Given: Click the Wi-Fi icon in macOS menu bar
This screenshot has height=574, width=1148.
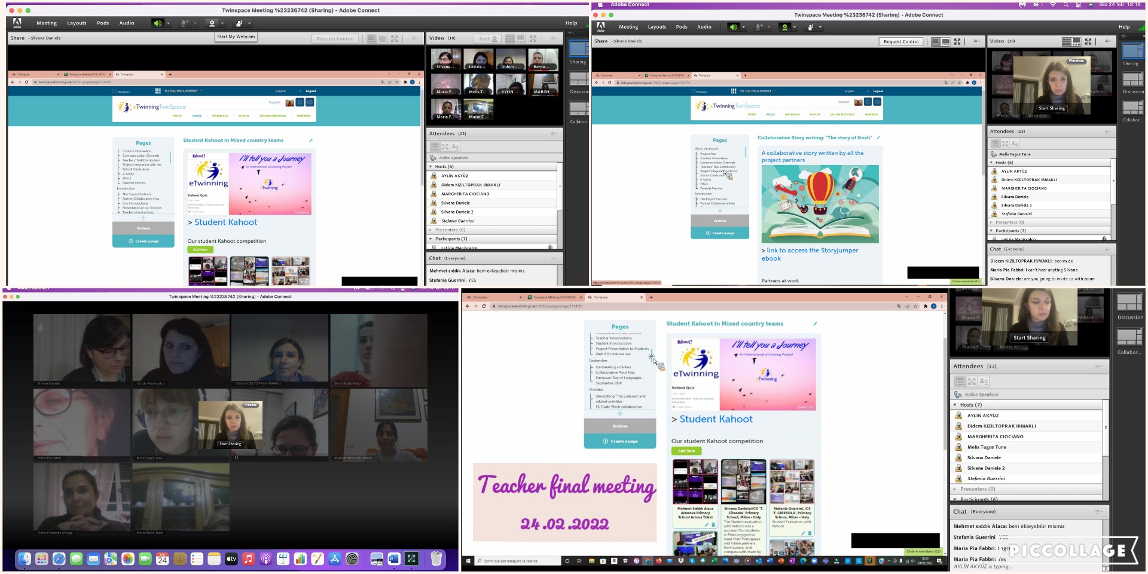Looking at the screenshot, I should [1053, 4].
